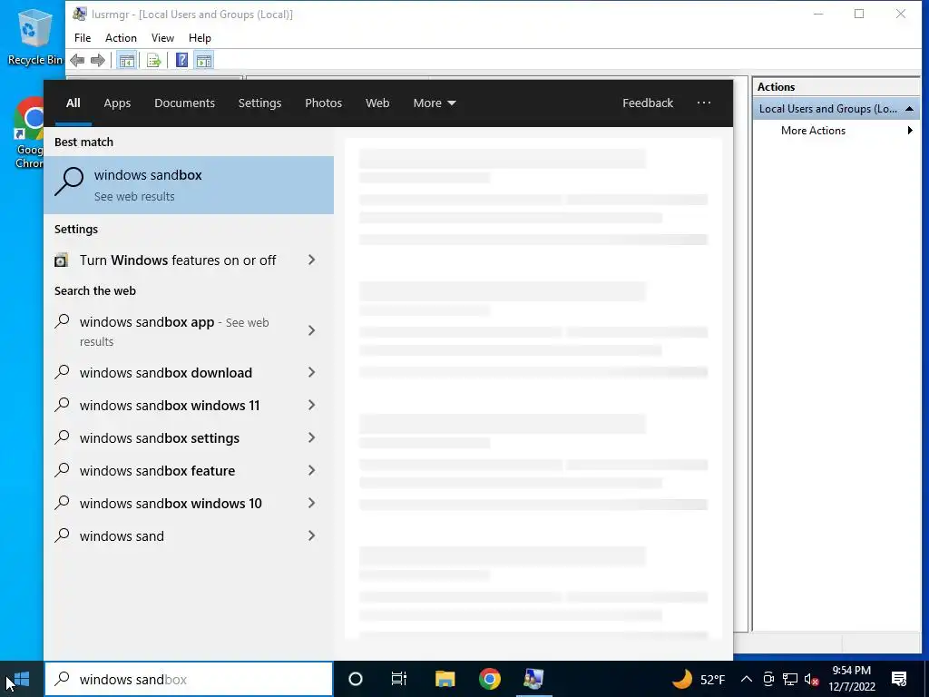Select the lusrmgr taskbar app icon
Image resolution: width=929 pixels, height=697 pixels.
coord(533,679)
